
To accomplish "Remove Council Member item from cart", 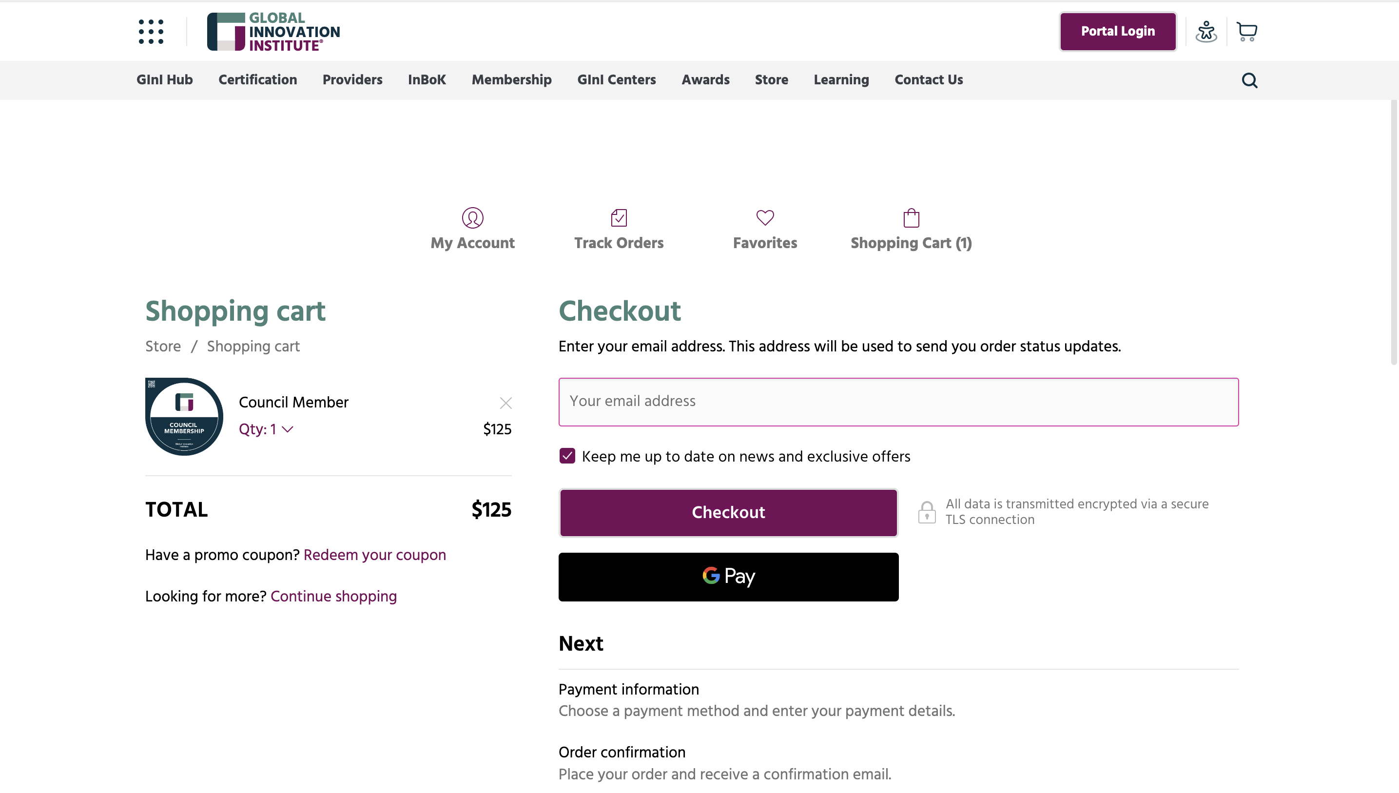I will [x=505, y=403].
